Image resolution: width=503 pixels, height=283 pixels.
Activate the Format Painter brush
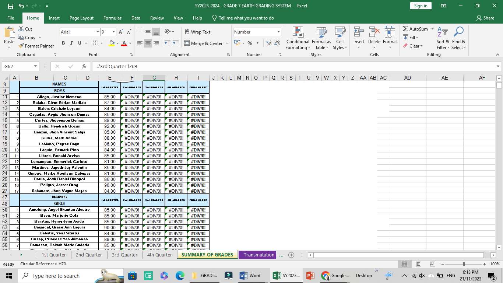[21, 46]
